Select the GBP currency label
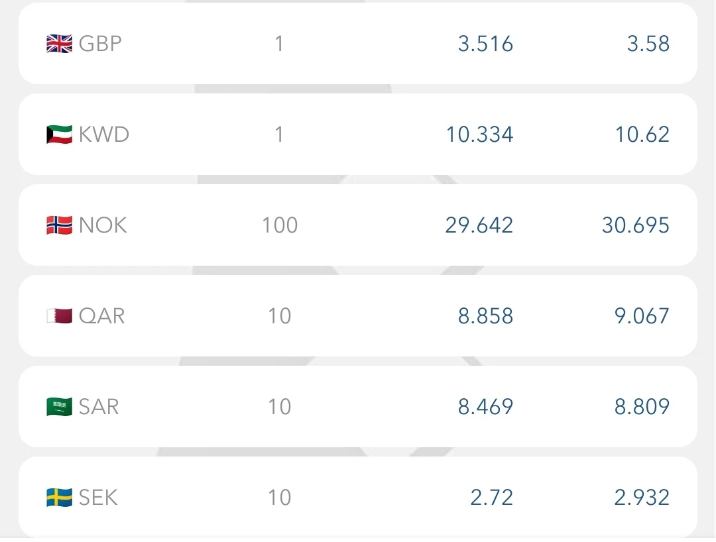Screen dimensions: 716x542 (x=100, y=44)
